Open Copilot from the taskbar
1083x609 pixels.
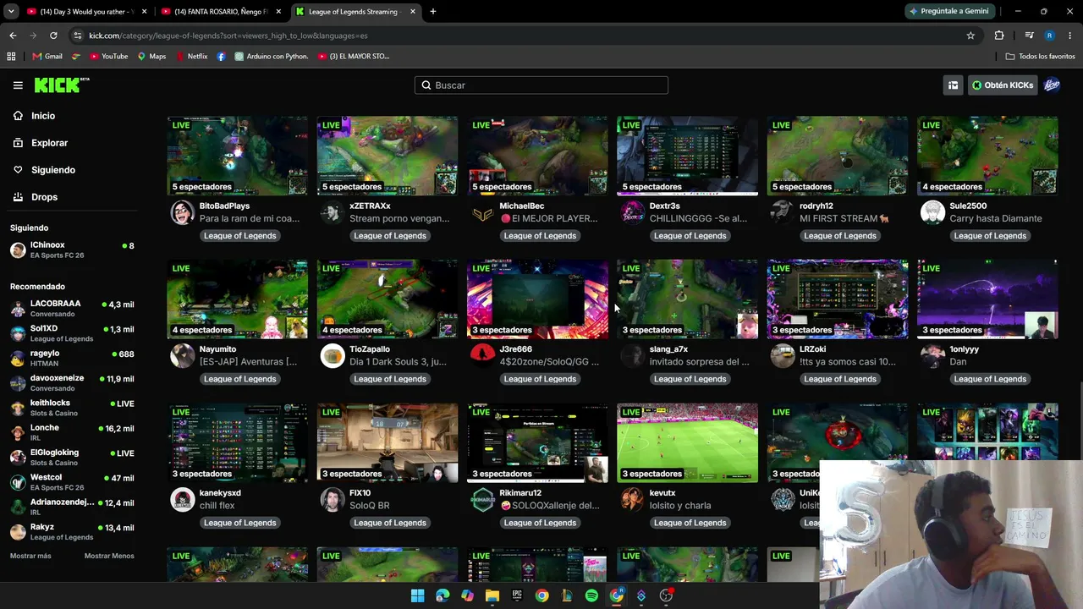pyautogui.click(x=467, y=595)
